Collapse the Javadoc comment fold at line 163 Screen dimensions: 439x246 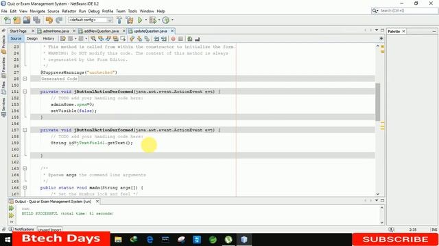click(x=25, y=169)
